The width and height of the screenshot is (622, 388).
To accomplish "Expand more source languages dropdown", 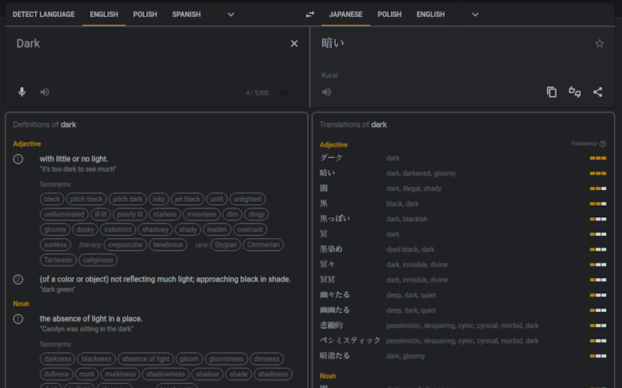I will coord(231,15).
